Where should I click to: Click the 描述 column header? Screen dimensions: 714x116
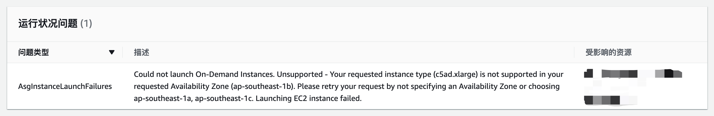142,52
